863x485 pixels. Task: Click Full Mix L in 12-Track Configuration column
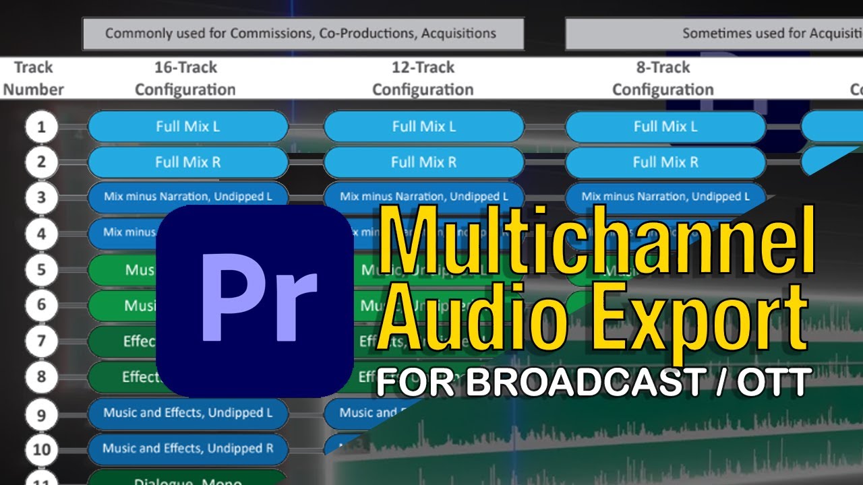[x=424, y=127]
